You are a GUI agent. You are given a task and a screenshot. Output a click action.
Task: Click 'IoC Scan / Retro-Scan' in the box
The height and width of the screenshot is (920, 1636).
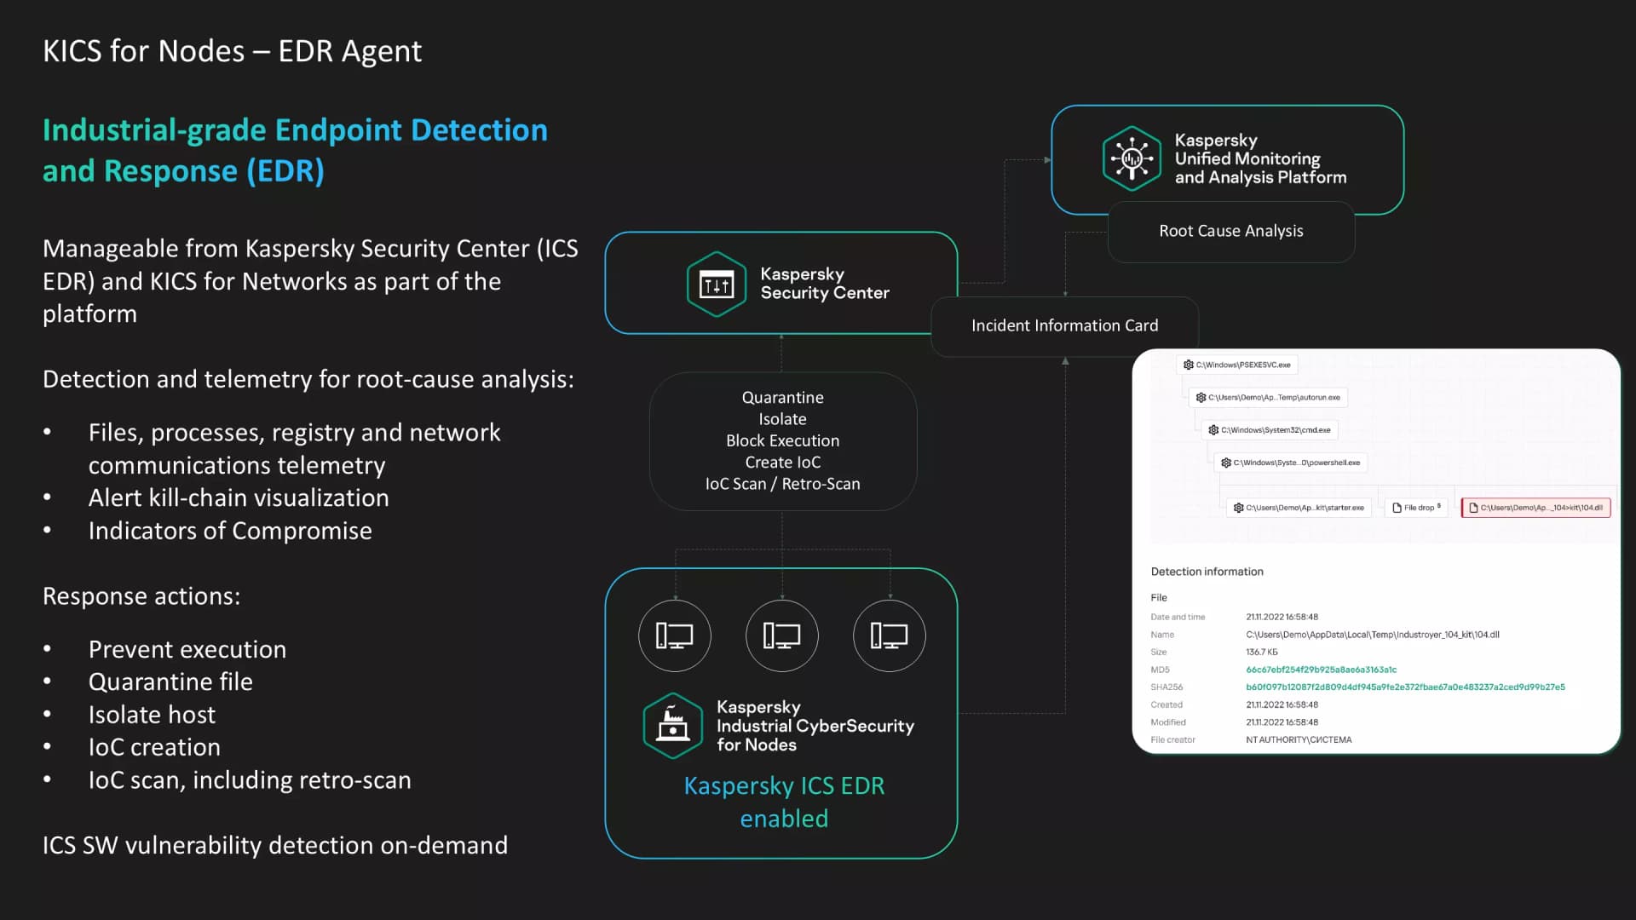[783, 484]
